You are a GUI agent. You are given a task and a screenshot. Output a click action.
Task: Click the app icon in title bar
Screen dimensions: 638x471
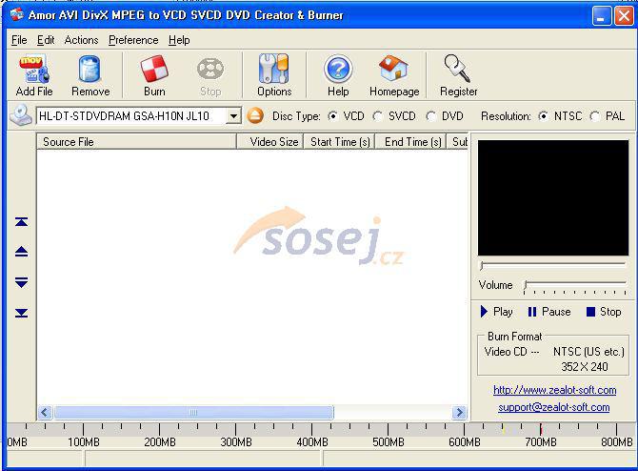(17, 15)
